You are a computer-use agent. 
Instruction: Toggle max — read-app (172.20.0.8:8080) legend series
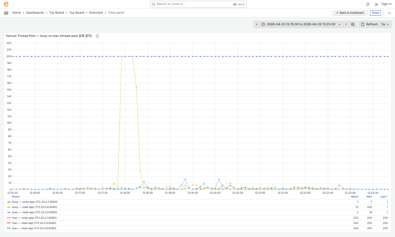click(x=34, y=223)
